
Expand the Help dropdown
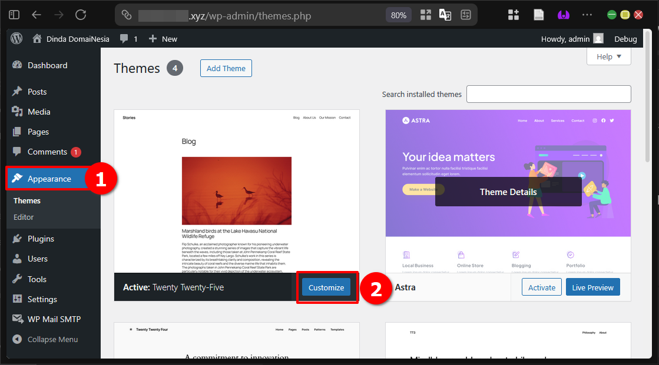pyautogui.click(x=608, y=56)
